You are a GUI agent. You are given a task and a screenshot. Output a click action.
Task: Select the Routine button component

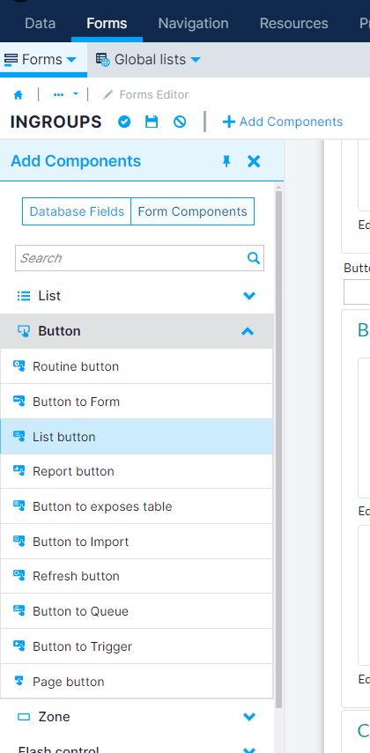(137, 366)
